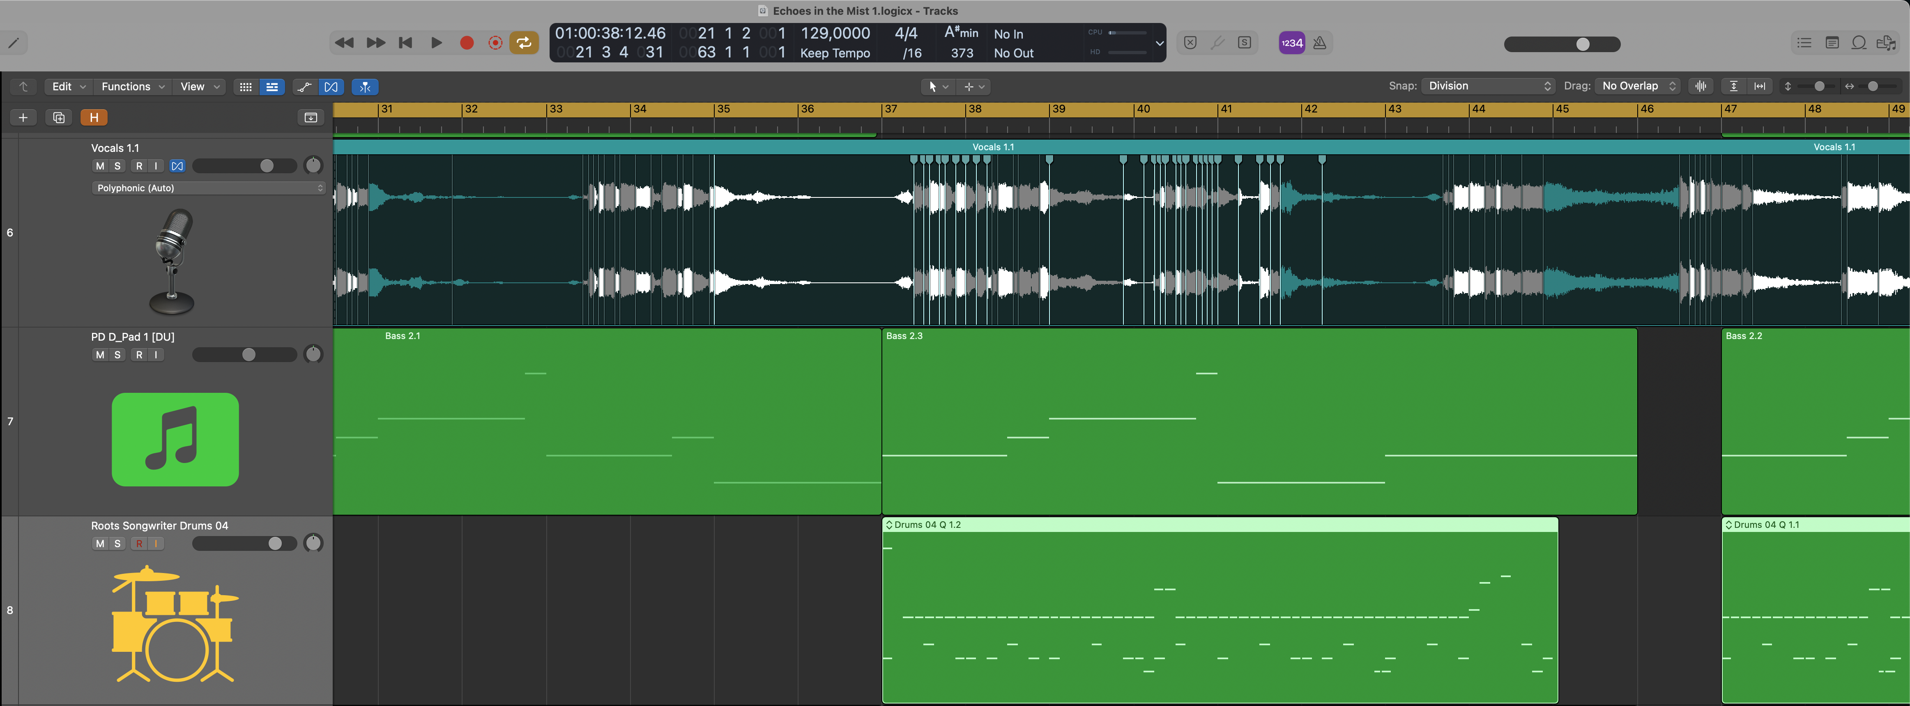Click the Record button in transport
This screenshot has height=706, width=1910.
[466, 43]
